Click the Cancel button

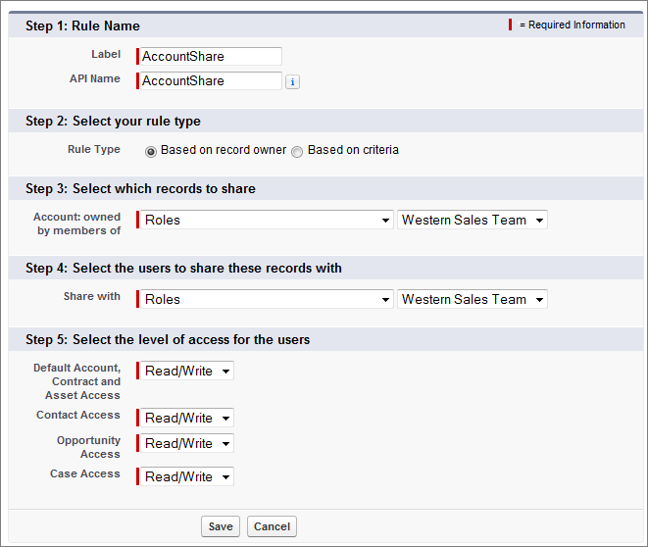pos(272,526)
